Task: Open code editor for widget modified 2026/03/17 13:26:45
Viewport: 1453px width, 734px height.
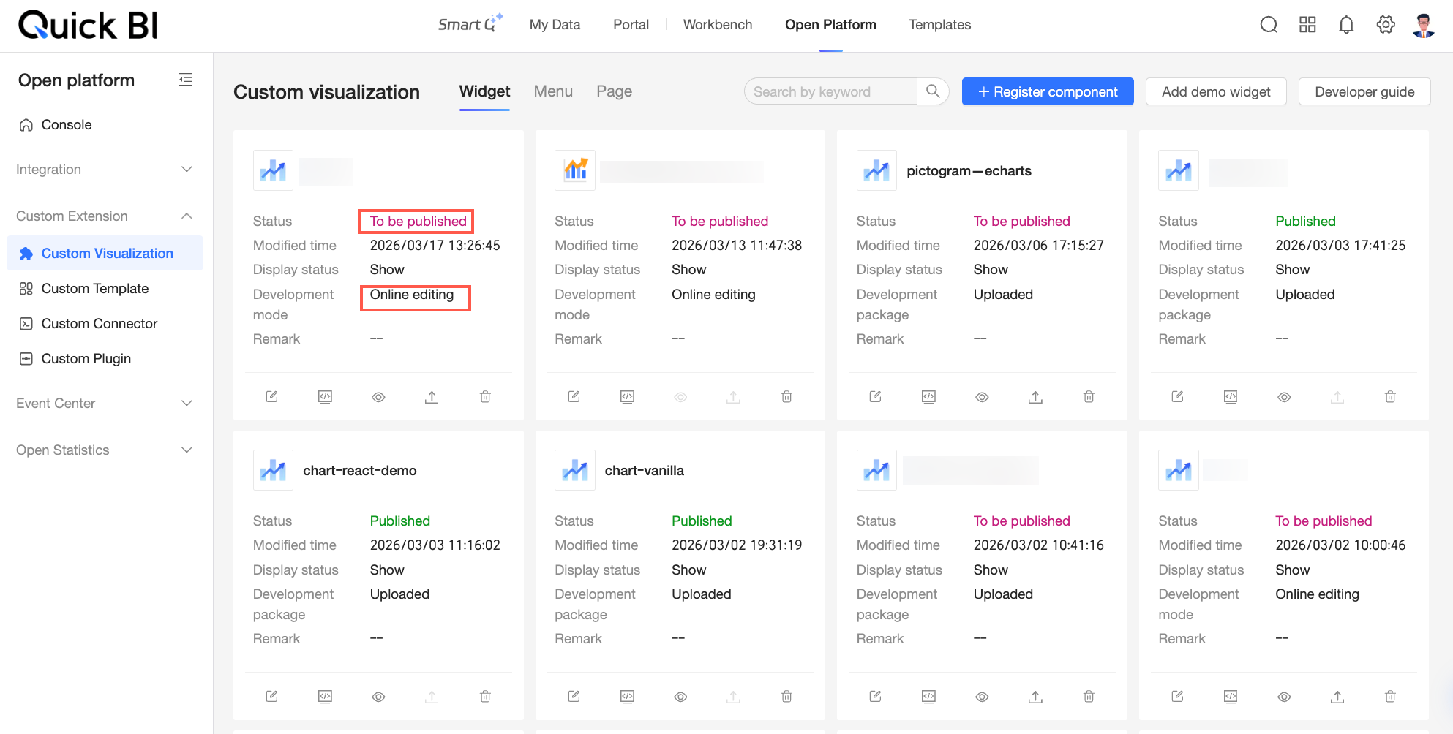Action: point(326,396)
